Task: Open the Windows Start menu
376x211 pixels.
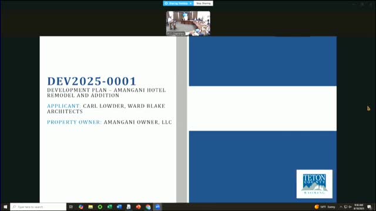Action: pos(5,207)
